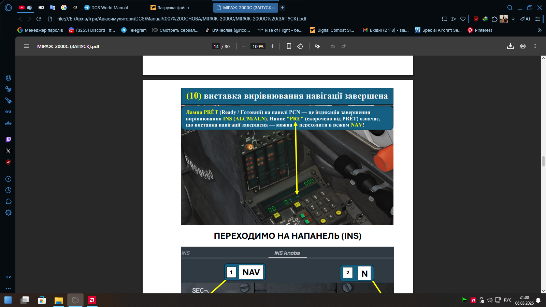Switch to the Загрузка файла tab

click(x=173, y=8)
